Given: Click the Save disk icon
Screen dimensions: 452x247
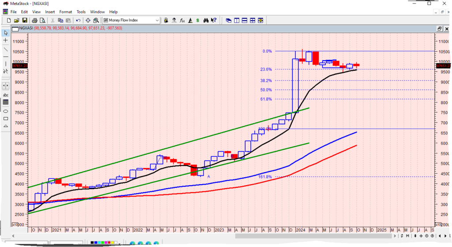Looking at the screenshot, I should click(25, 20).
